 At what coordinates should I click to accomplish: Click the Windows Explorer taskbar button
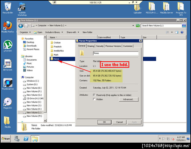click(35, 139)
